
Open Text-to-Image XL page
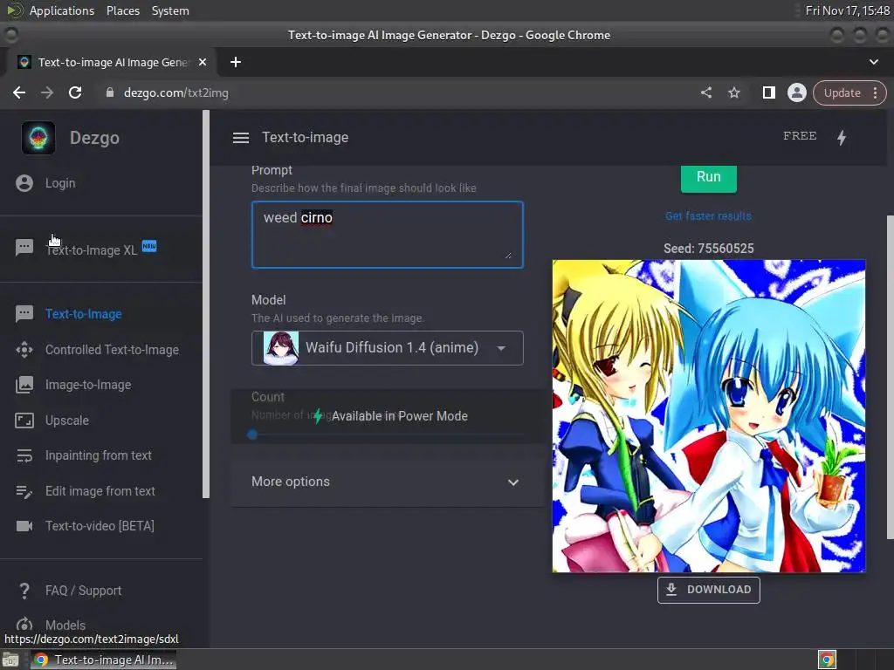point(91,250)
